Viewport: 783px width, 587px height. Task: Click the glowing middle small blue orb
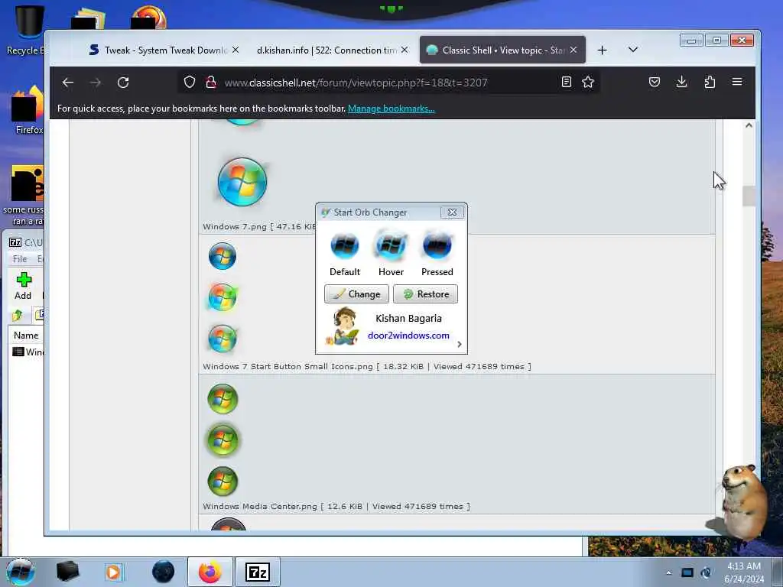click(x=223, y=297)
